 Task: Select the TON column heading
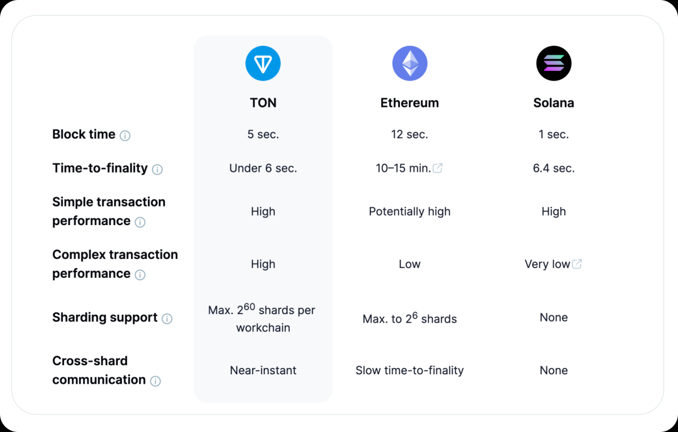263,103
